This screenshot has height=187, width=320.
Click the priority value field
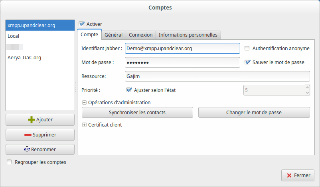274,90
